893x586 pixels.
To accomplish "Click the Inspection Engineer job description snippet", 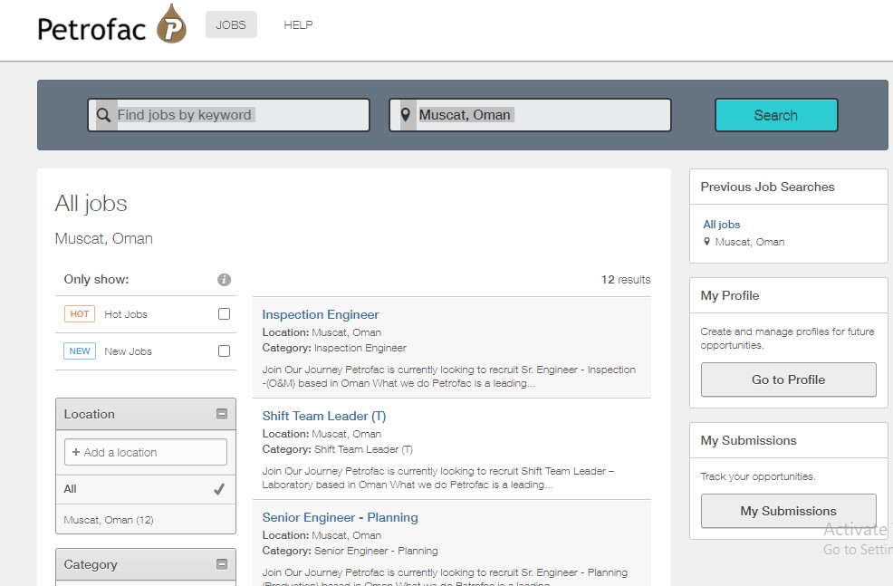I will pyautogui.click(x=449, y=377).
